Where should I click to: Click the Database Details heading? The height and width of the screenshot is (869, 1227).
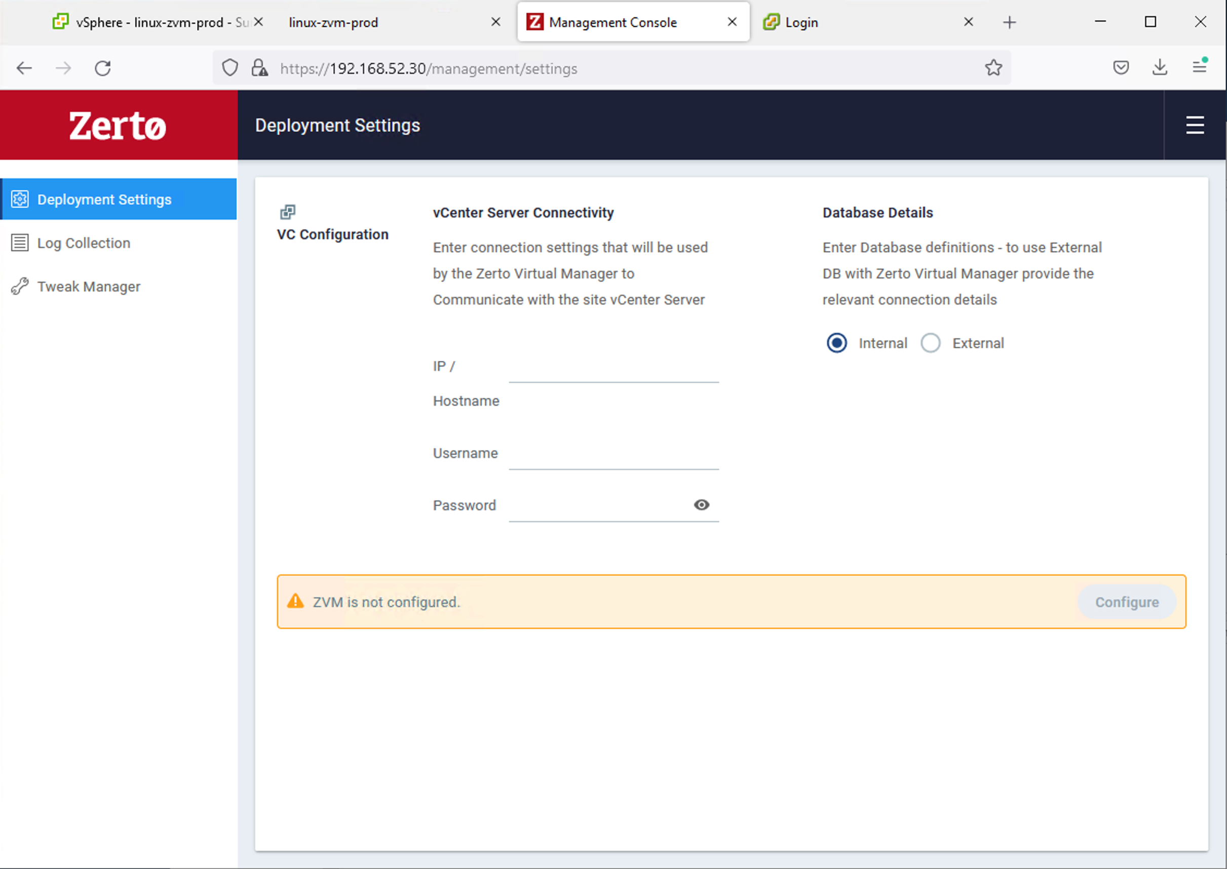[x=877, y=212]
